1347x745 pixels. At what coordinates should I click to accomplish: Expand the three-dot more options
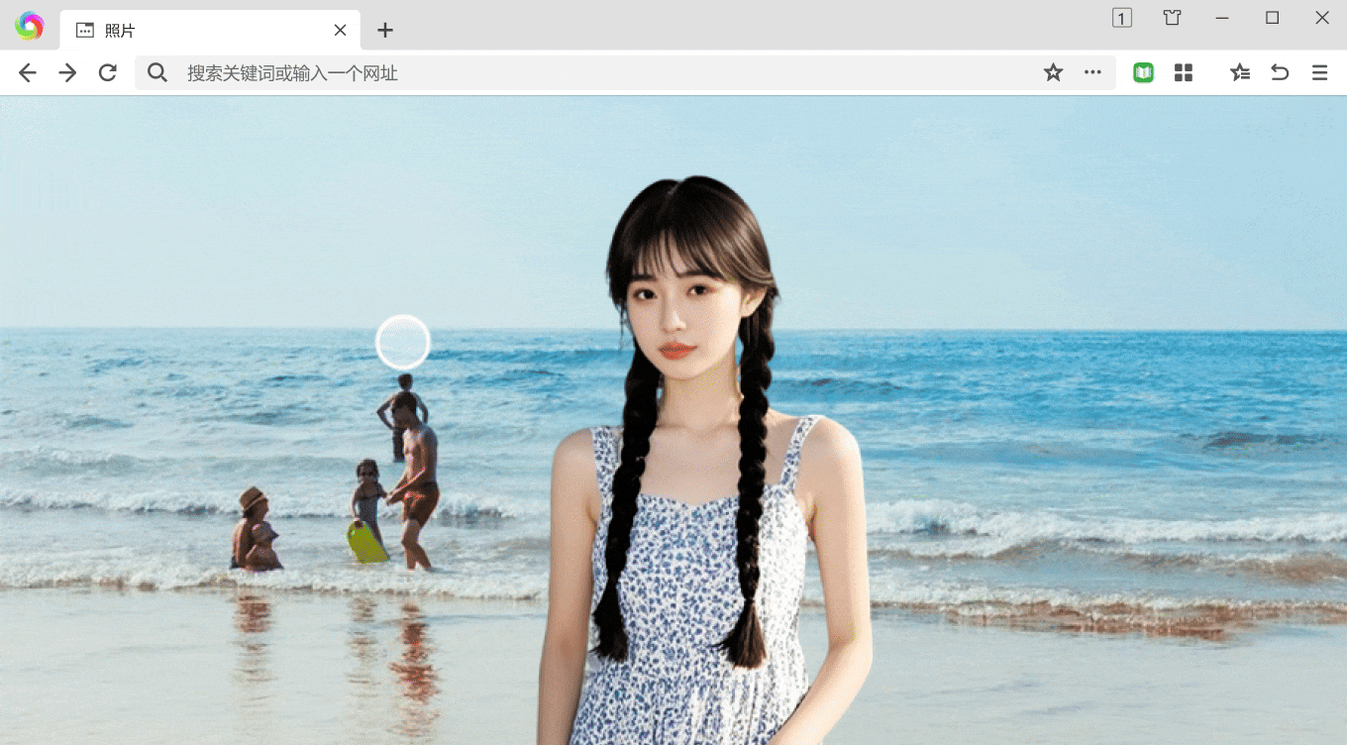(x=1092, y=72)
